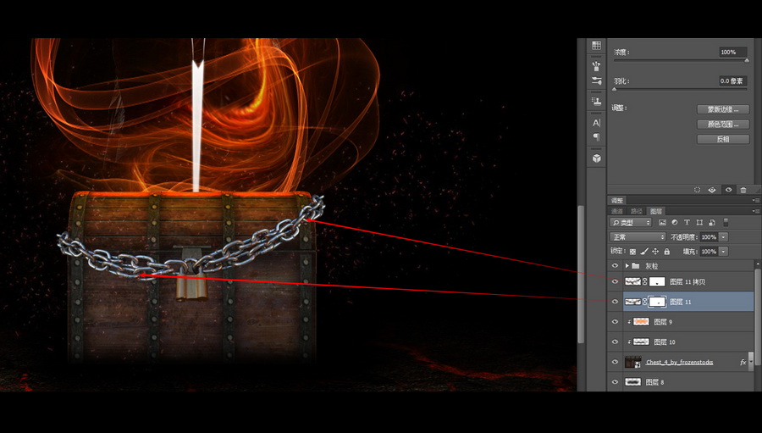Viewport: 762px width, 433px height.
Task: Open the Character panel icon
Action: (x=596, y=123)
